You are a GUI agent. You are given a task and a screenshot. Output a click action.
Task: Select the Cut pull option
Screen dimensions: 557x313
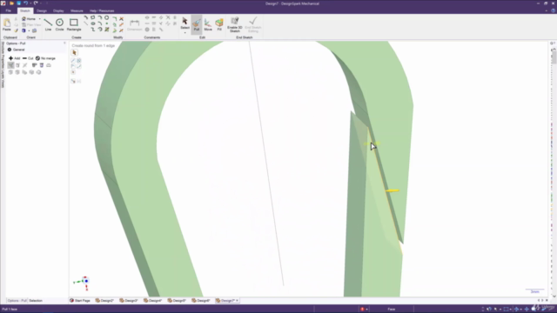coord(28,58)
